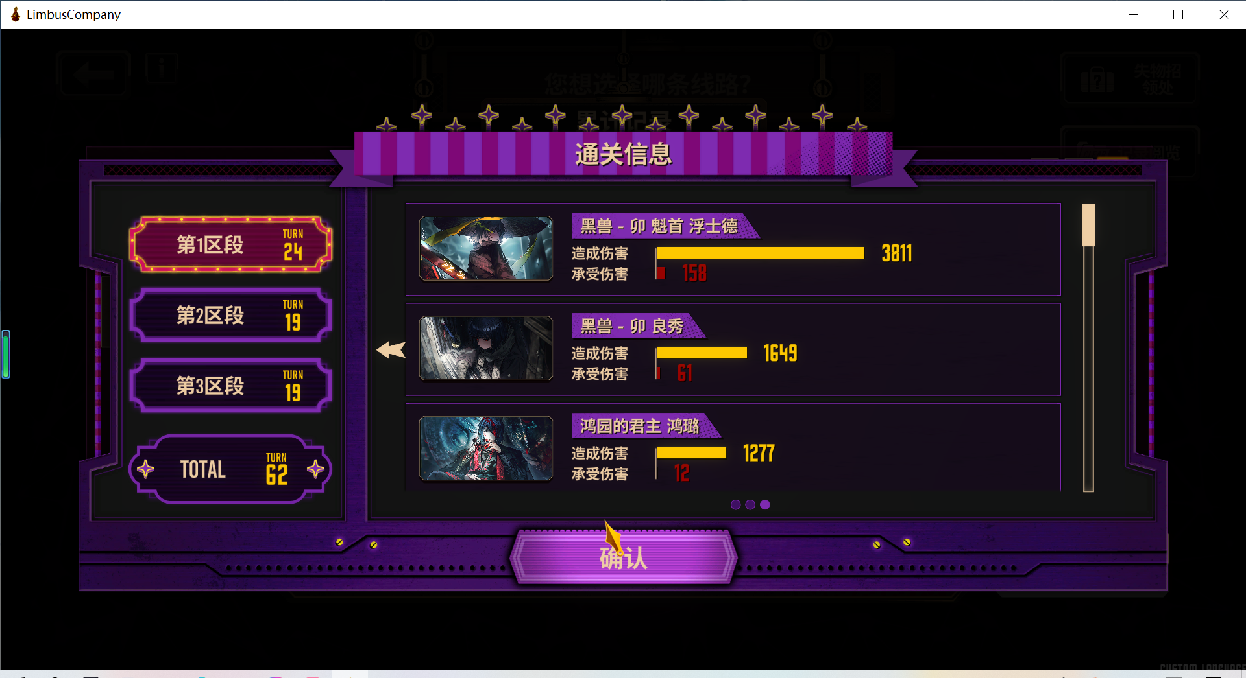
Task: Click the 确认 confirm button
Action: [x=623, y=557]
